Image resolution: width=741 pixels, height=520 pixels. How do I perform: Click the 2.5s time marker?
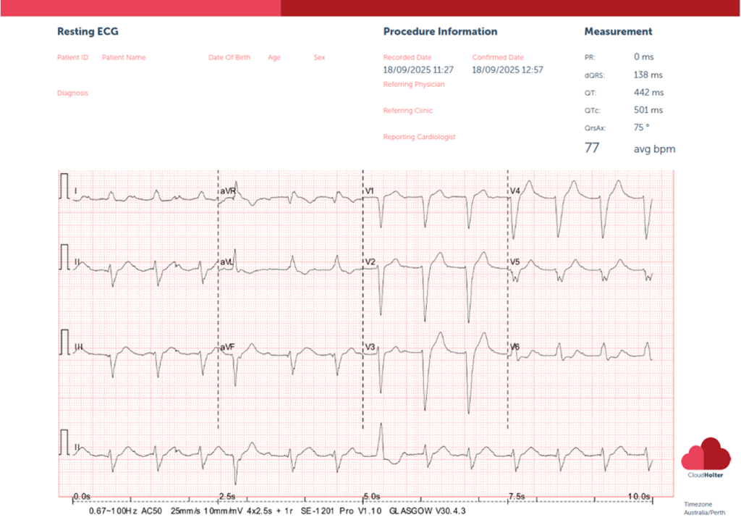[226, 496]
